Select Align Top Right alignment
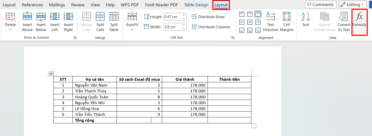 (x=258, y=14)
